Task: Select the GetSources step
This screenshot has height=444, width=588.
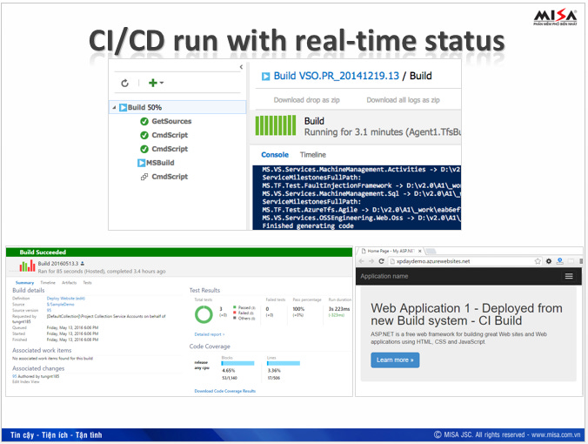Action: (x=171, y=121)
